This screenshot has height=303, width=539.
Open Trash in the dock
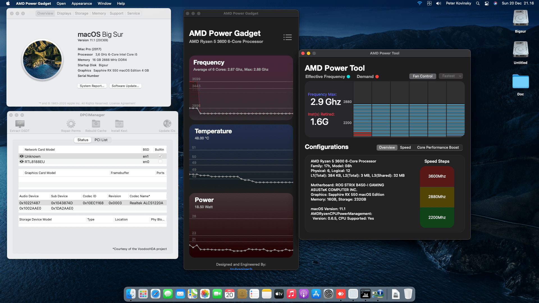tap(408, 294)
